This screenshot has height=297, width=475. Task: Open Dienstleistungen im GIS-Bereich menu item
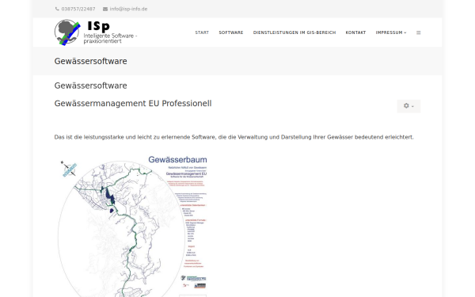click(x=294, y=32)
